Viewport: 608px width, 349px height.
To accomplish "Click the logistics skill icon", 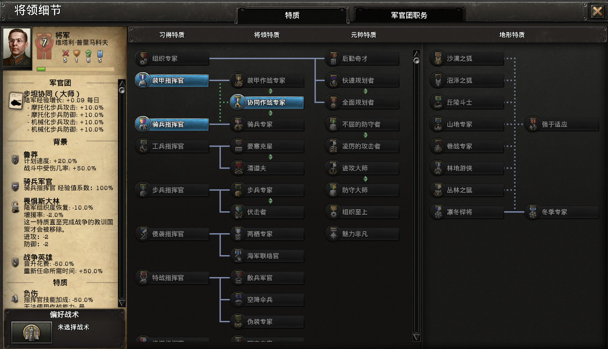I will coord(100,53).
